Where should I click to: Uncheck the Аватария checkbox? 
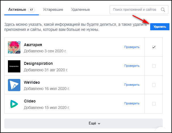[154, 47]
